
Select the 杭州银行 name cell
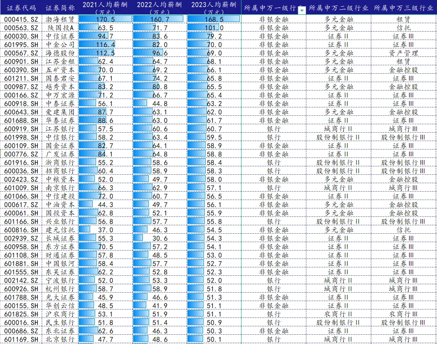pos(60,289)
